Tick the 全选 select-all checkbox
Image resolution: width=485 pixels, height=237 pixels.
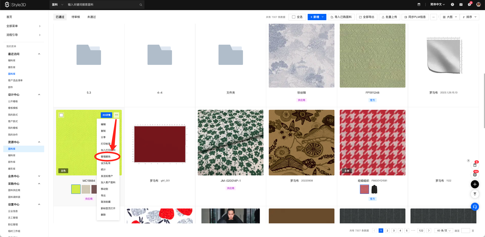point(294,17)
